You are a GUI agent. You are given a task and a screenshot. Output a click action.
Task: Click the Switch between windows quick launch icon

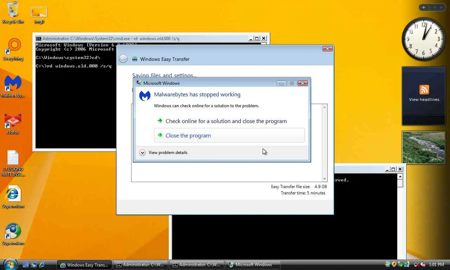[x=34, y=265]
